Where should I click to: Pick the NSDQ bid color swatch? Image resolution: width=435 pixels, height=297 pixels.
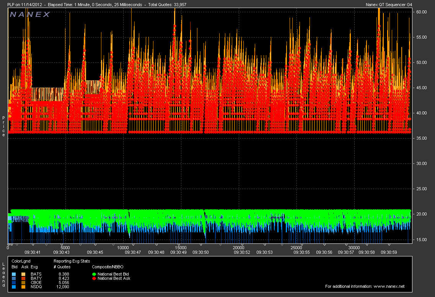(x=14, y=287)
